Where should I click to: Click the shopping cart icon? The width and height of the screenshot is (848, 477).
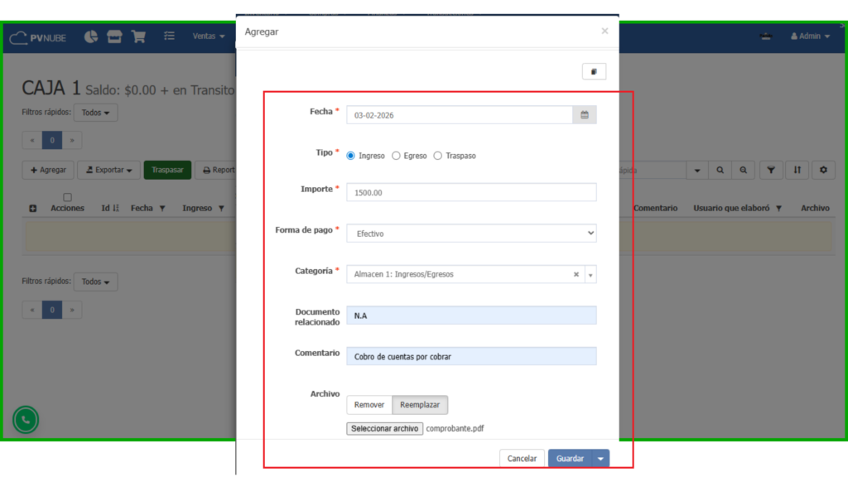tap(138, 36)
